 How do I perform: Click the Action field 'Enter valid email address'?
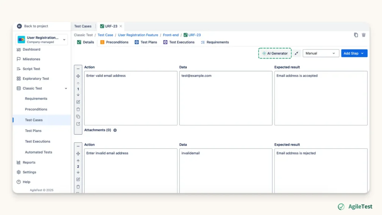[x=131, y=98]
